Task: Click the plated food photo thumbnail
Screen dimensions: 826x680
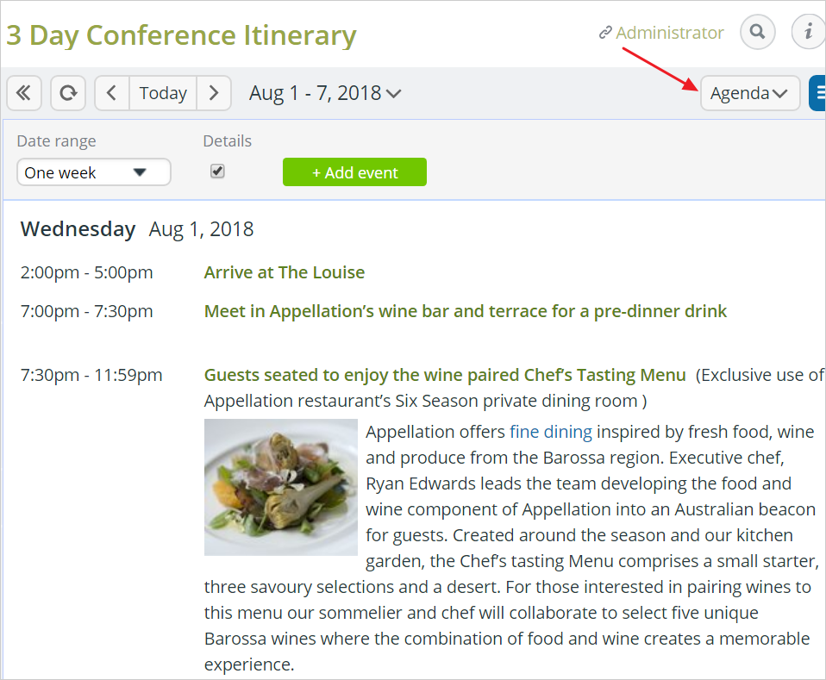Action: click(x=280, y=487)
